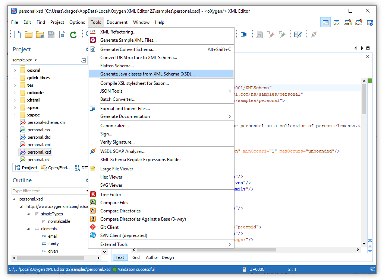
Task: Select personal-schema.xml in the project tree
Action: click(46, 122)
